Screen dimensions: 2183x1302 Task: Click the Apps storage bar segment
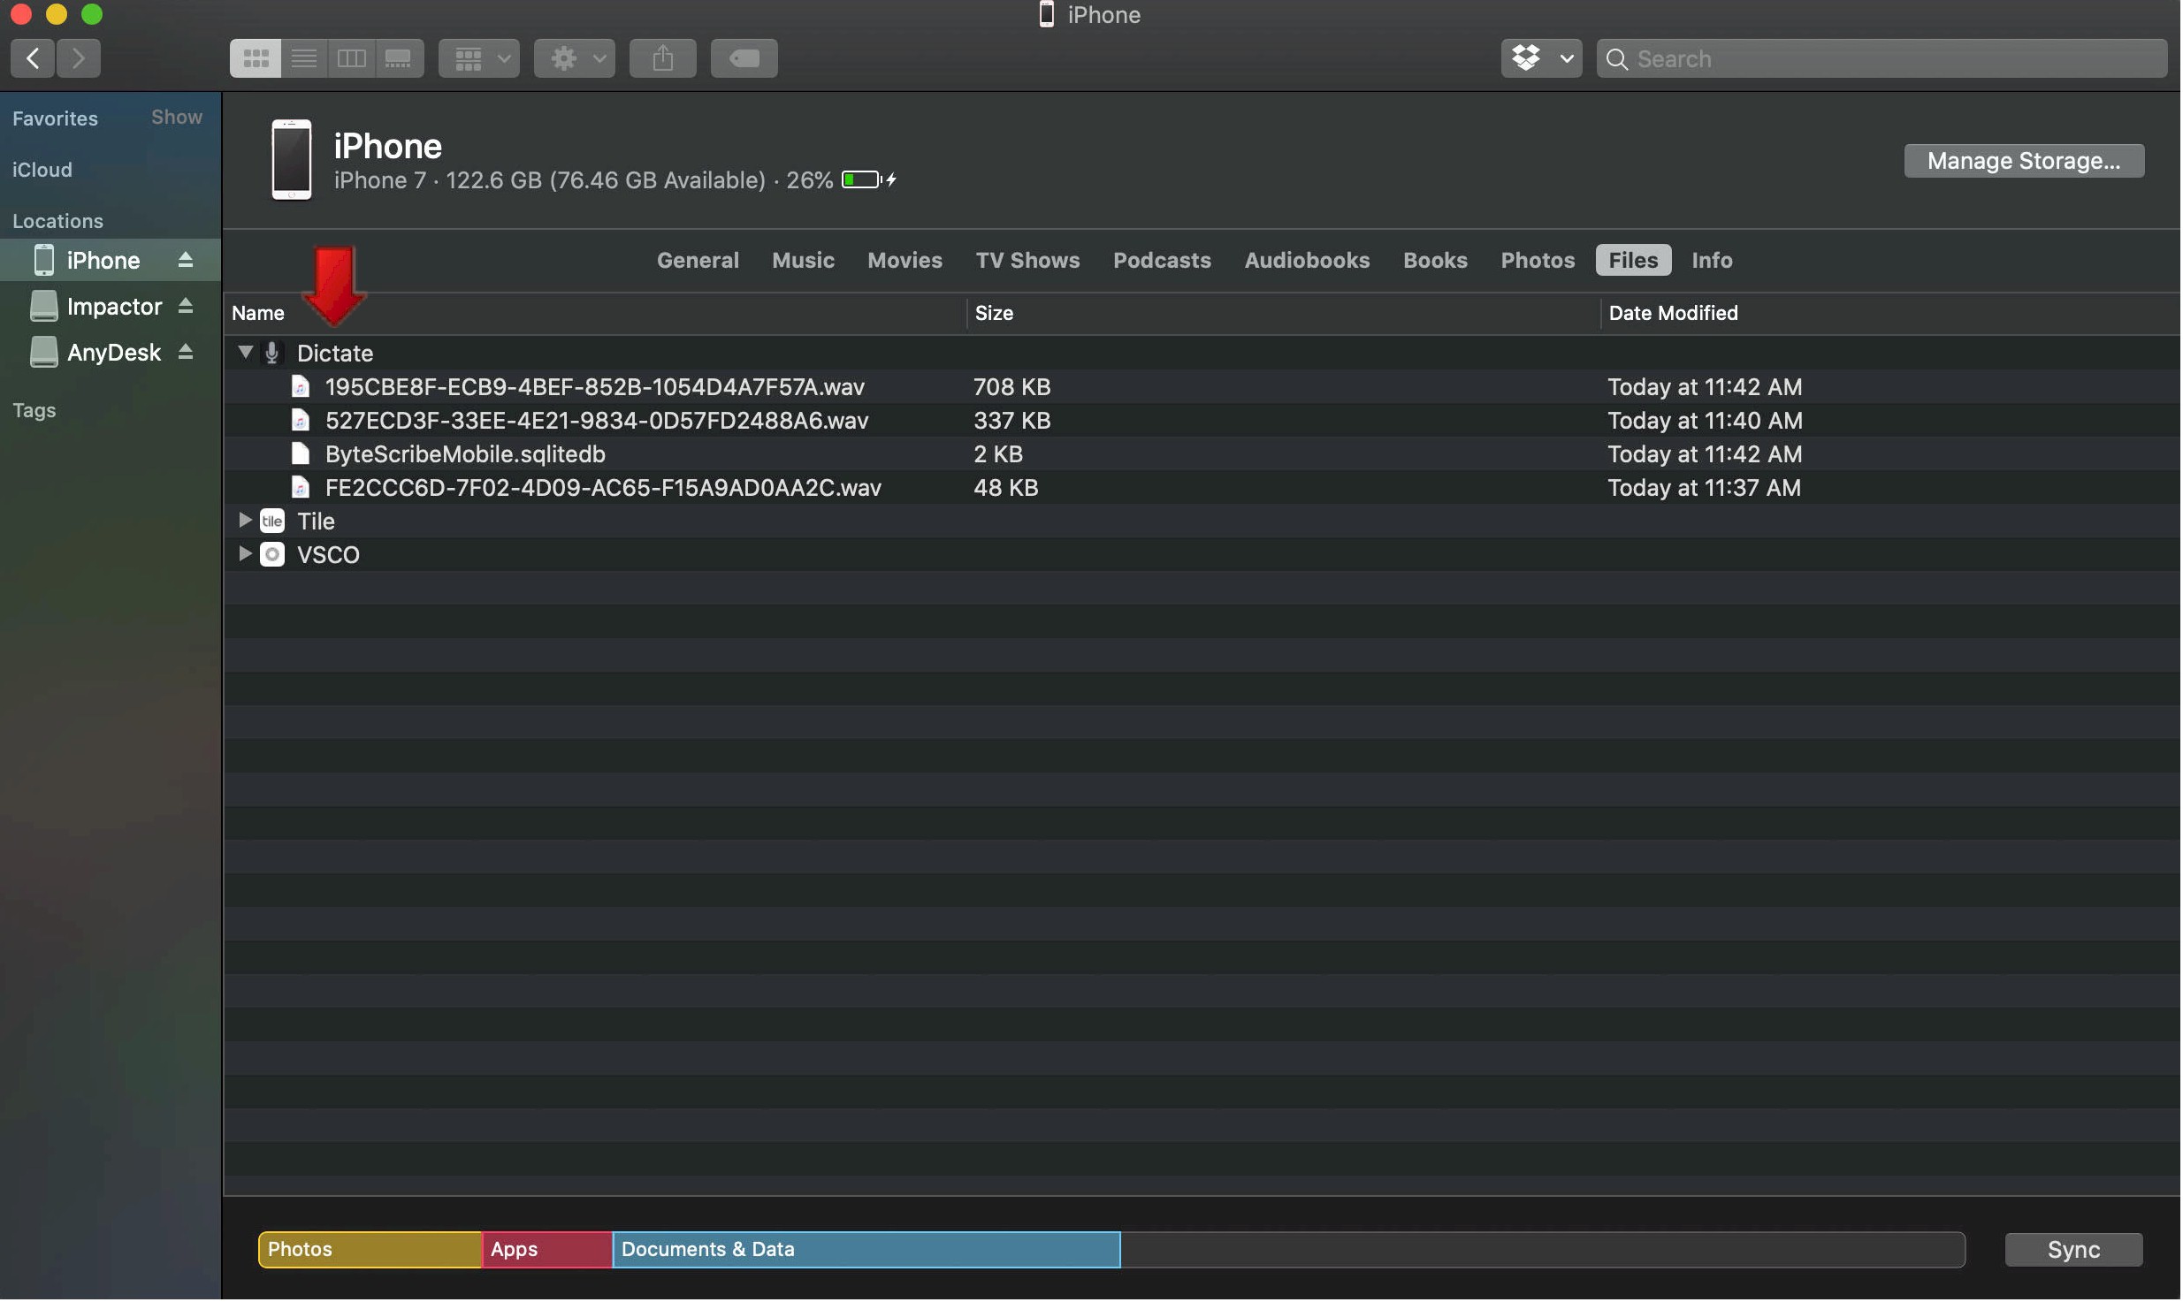547,1250
